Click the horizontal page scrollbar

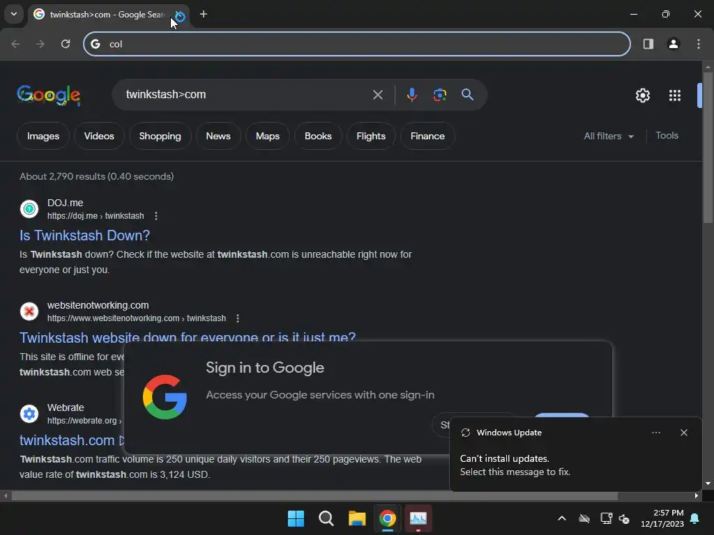(x=314, y=495)
